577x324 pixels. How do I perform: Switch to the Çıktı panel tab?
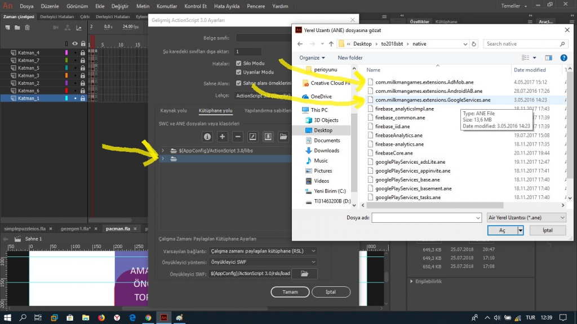click(x=85, y=16)
